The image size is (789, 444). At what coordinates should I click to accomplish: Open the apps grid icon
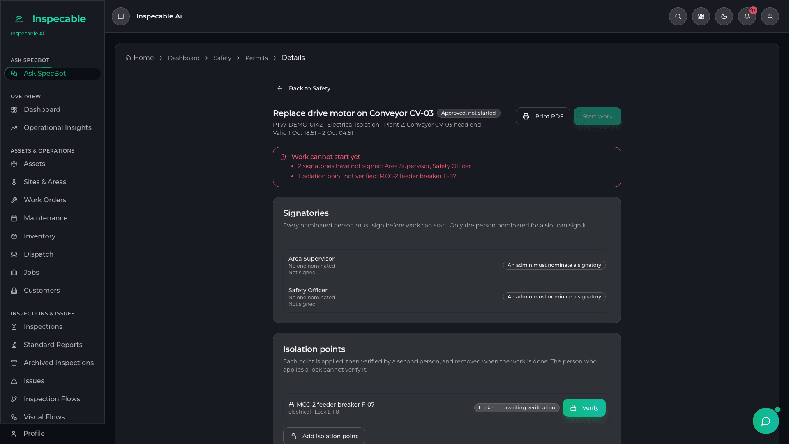coord(701,16)
